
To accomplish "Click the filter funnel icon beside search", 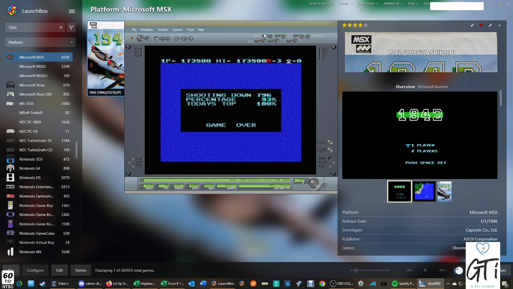I will [71, 28].
